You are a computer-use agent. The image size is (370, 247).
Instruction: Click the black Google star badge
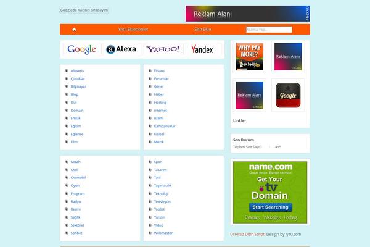coord(288,95)
